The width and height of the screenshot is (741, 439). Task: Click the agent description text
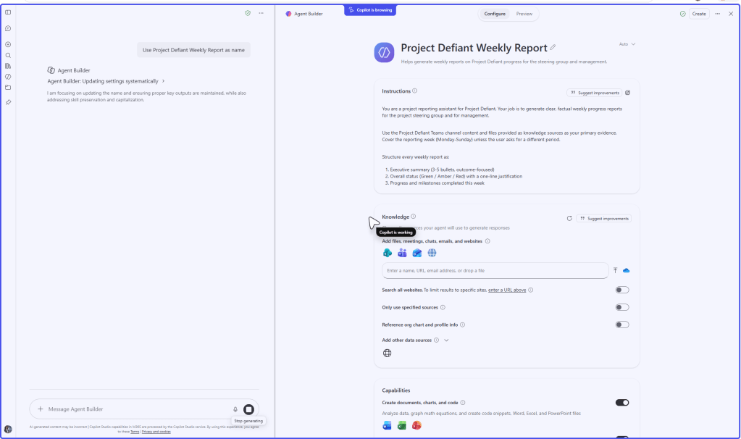pyautogui.click(x=503, y=62)
